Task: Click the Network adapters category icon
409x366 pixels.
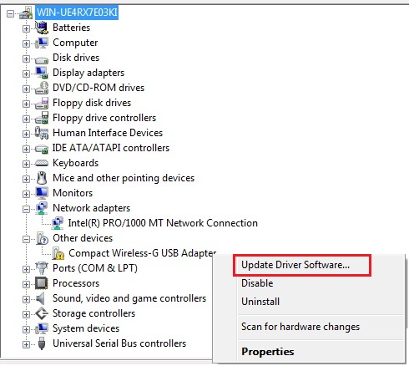Action: coord(42,208)
